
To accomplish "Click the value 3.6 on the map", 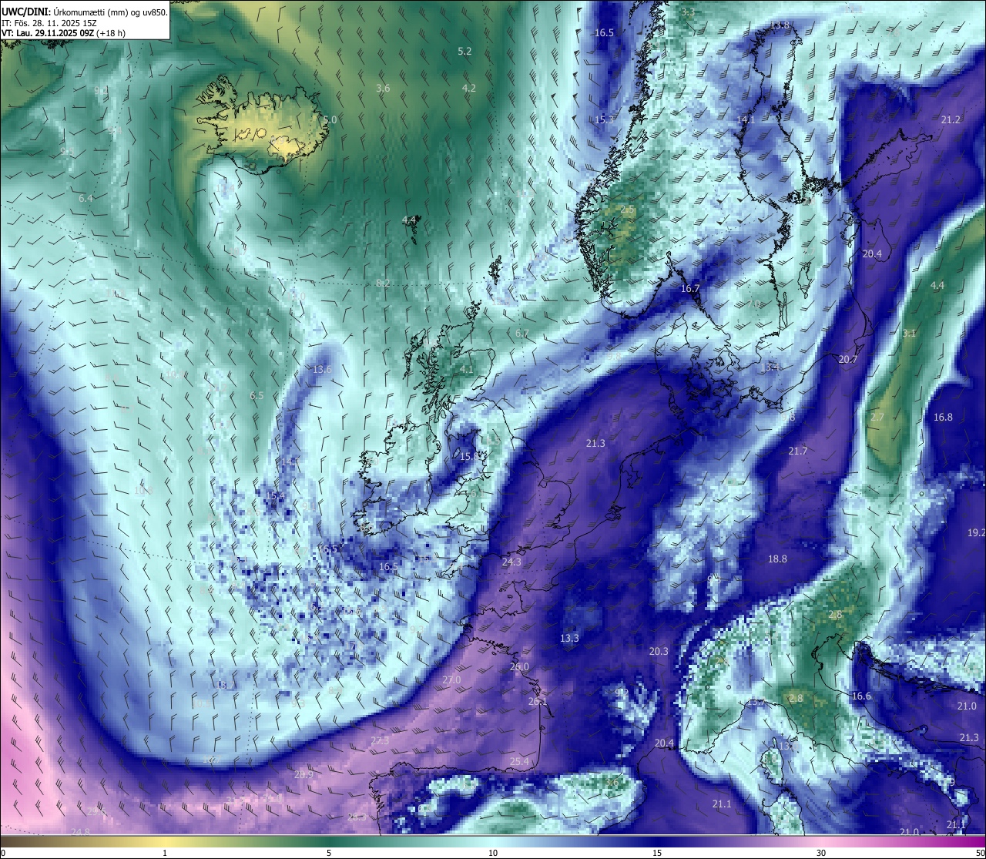I will point(383,88).
